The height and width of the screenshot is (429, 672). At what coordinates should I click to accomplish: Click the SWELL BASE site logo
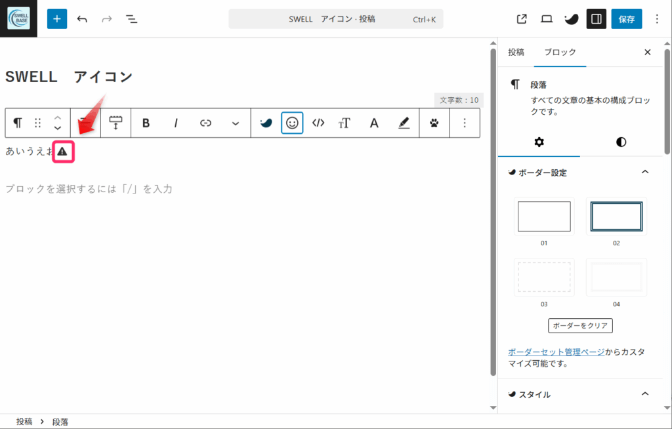[18, 18]
